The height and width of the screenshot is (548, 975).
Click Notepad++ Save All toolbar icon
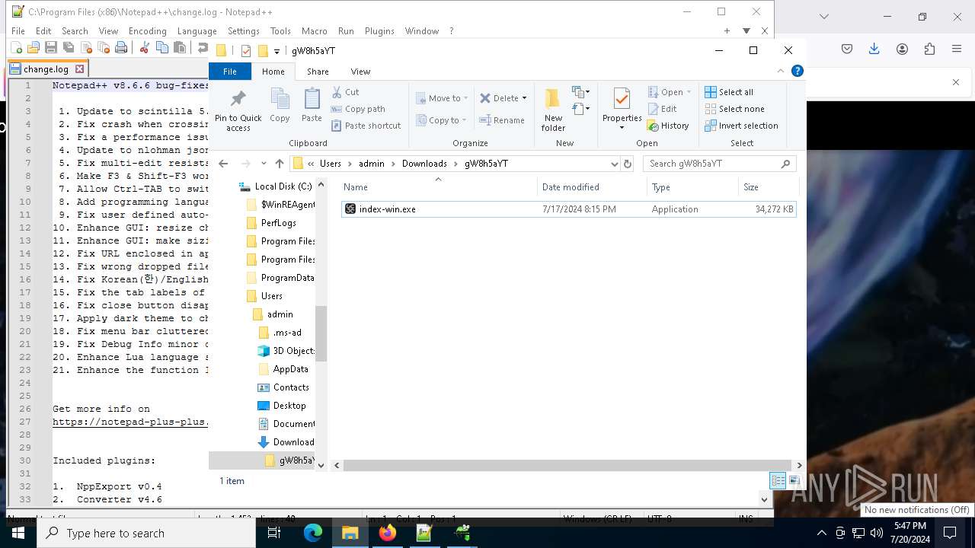[69, 47]
